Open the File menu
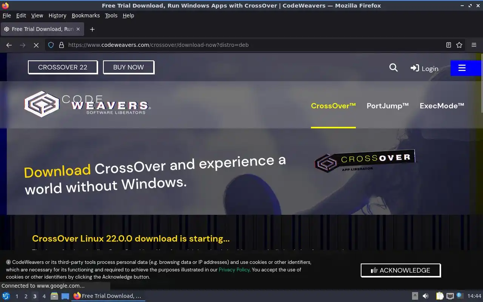 (x=7, y=15)
